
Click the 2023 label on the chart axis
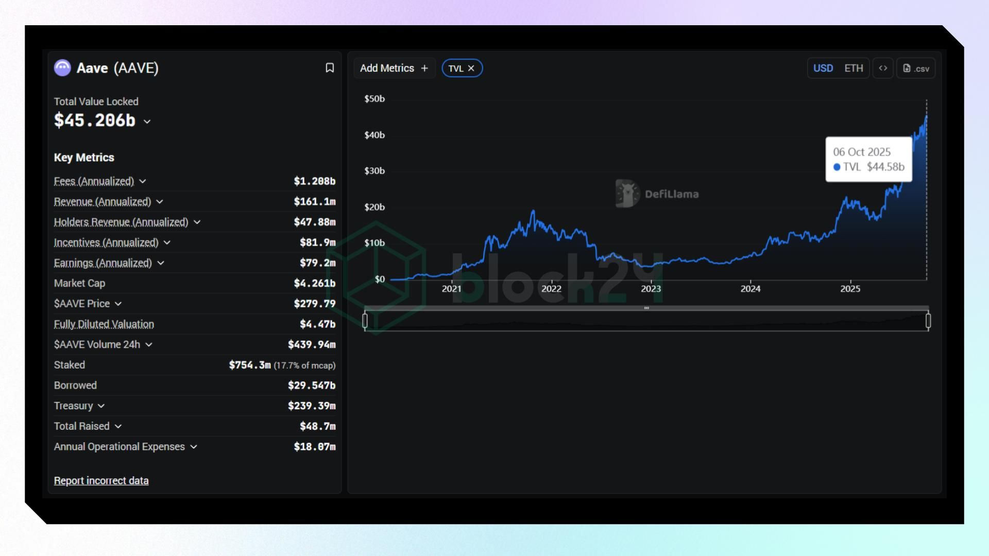pyautogui.click(x=651, y=289)
